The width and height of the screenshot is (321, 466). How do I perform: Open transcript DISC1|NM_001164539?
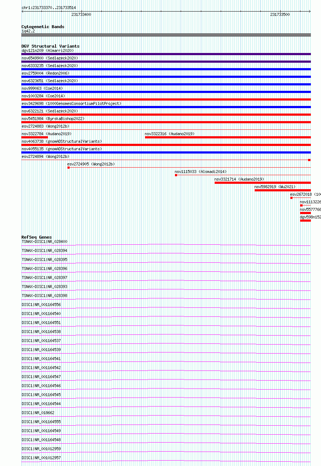[41, 350]
